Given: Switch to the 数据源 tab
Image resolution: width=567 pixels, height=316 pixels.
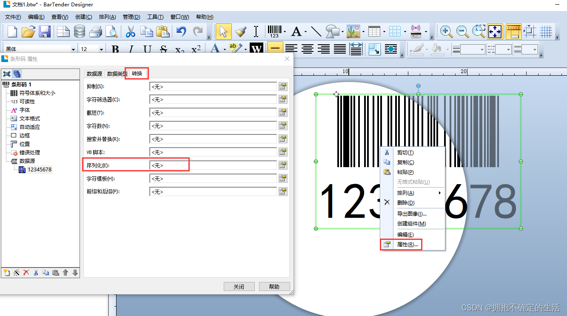Looking at the screenshot, I should (x=94, y=74).
